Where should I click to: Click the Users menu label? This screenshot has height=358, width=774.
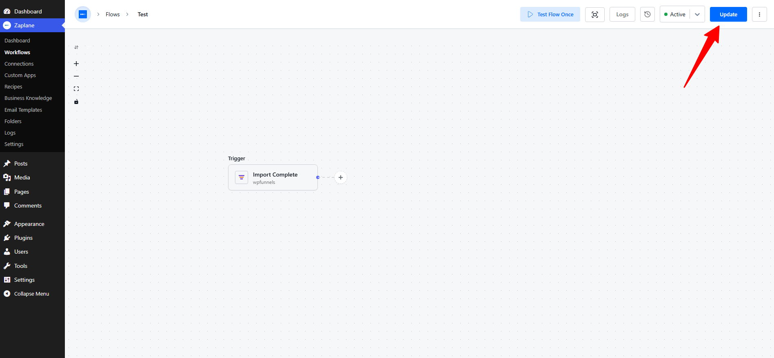pyautogui.click(x=21, y=252)
